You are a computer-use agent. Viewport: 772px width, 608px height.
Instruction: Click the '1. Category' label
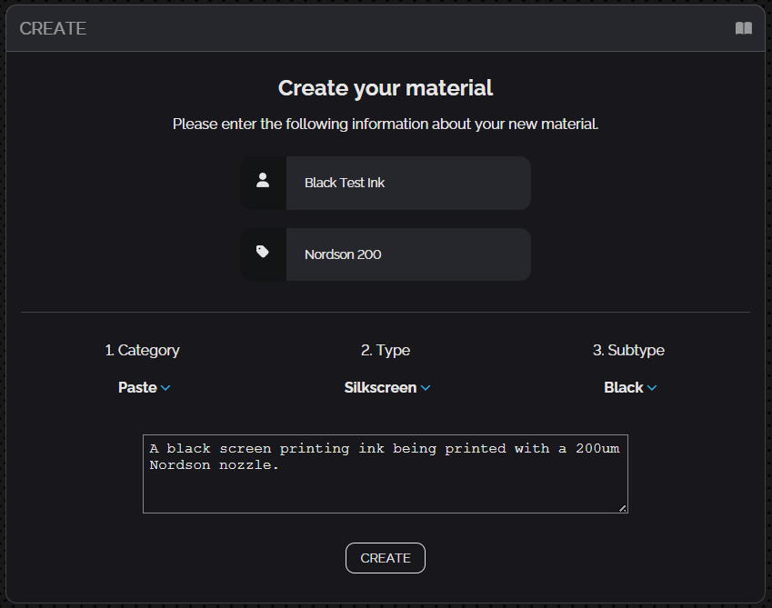click(142, 350)
